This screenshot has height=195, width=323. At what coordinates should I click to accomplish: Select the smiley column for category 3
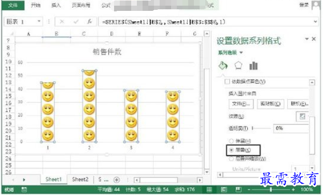131,116
